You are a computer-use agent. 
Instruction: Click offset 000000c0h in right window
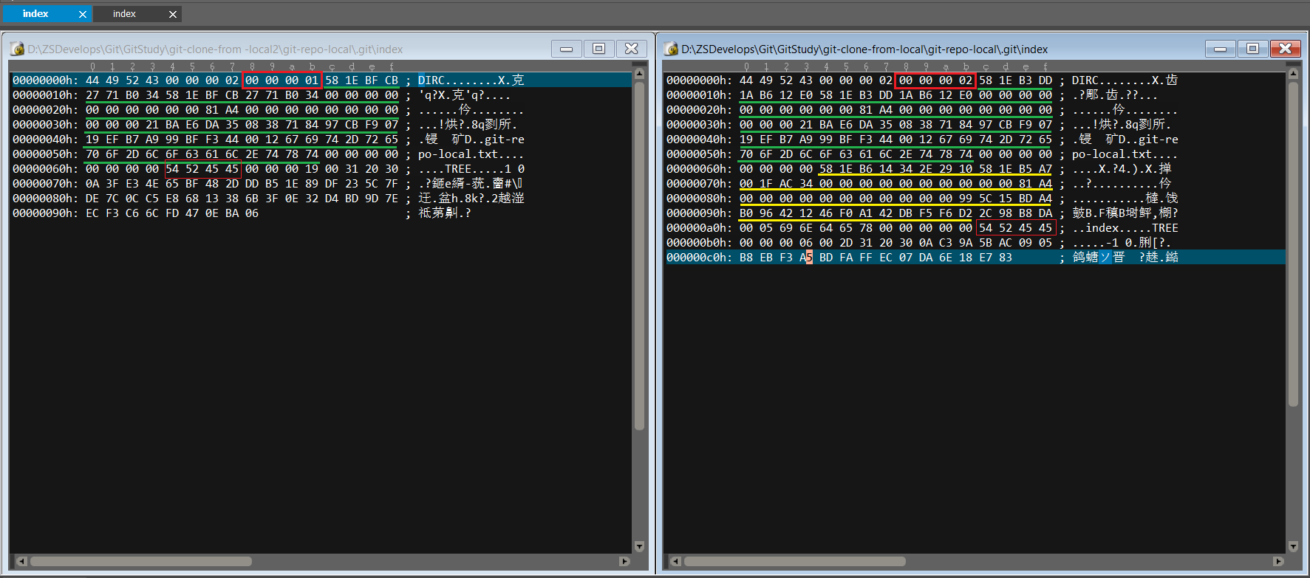[698, 258]
